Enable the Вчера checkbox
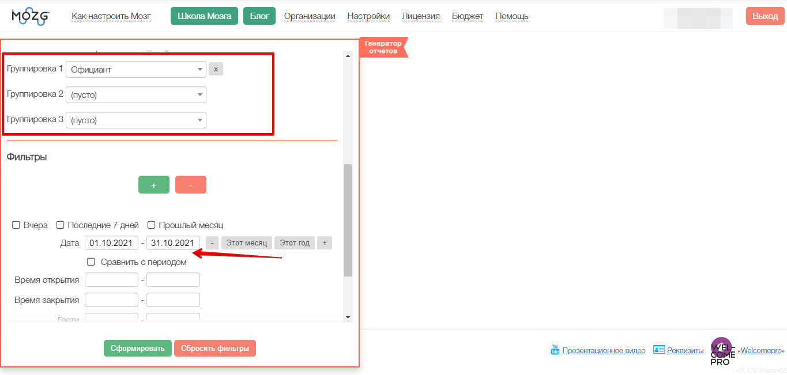The image size is (787, 375). tap(17, 225)
